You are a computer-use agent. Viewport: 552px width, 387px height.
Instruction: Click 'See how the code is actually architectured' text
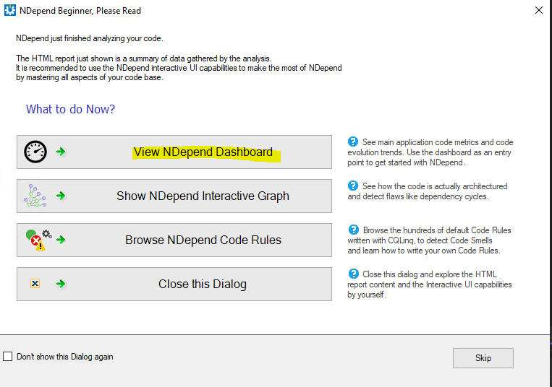point(428,191)
